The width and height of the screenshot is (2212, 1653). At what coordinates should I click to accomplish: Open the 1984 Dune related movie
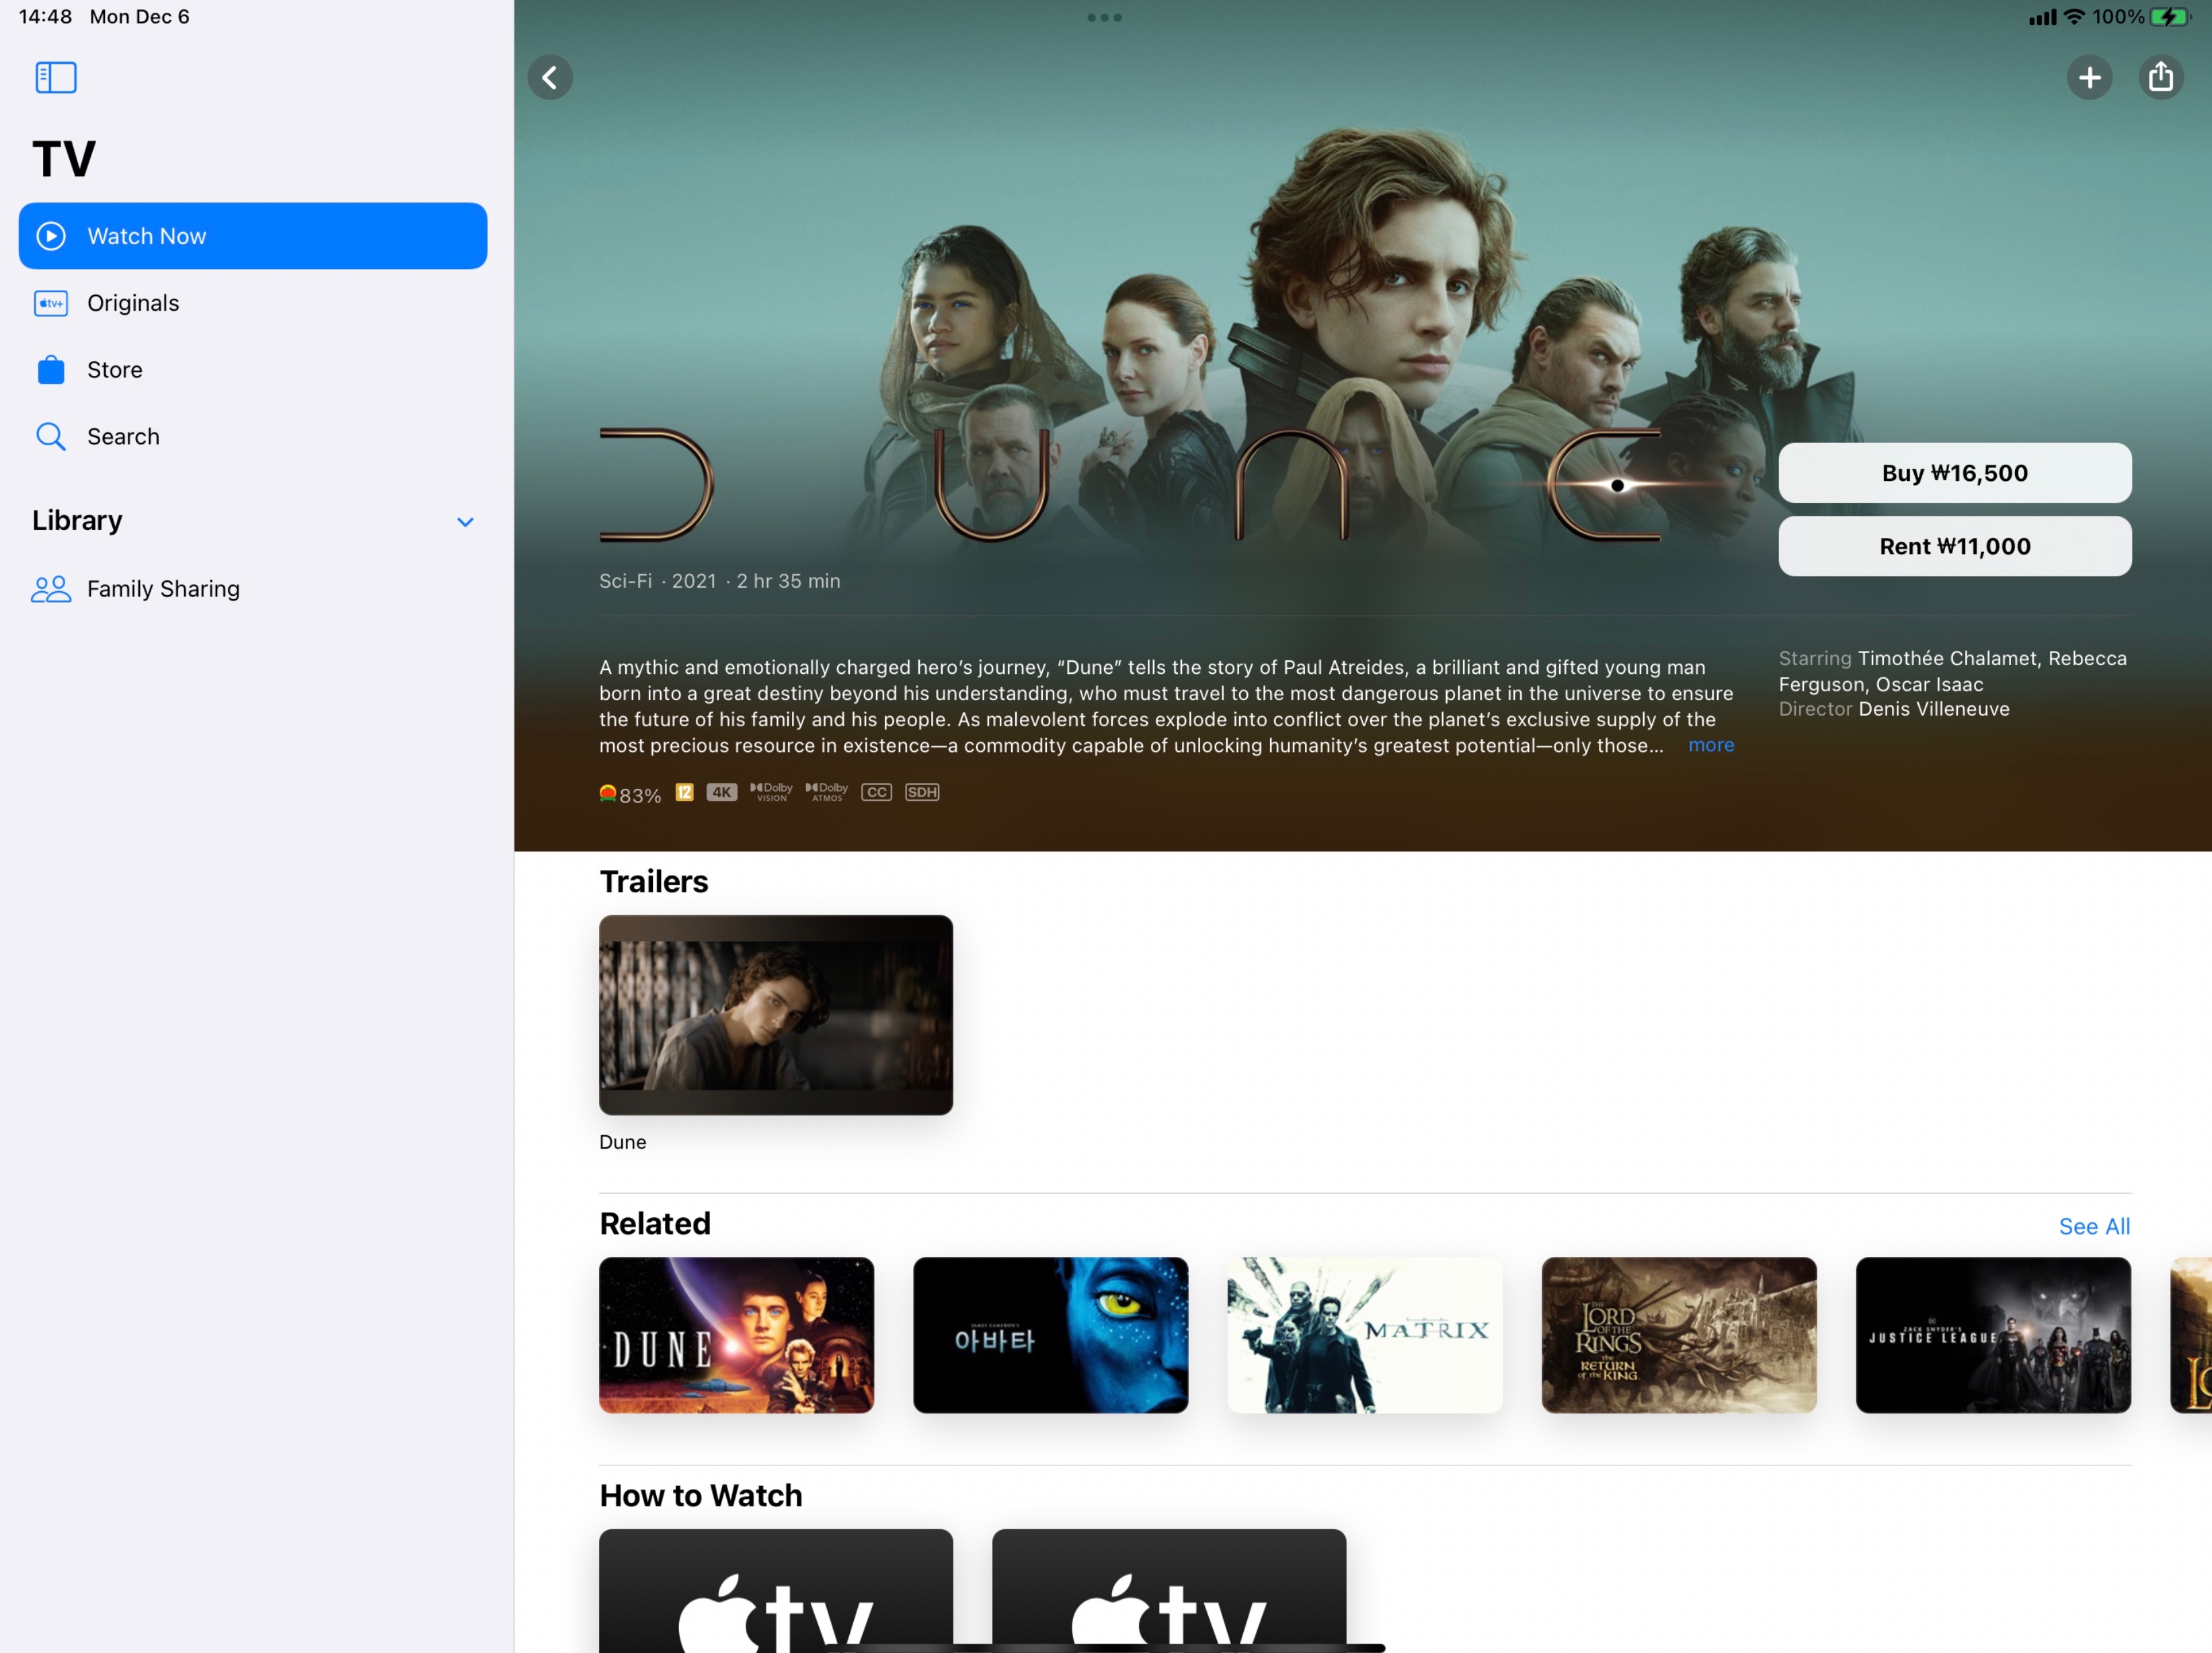(x=736, y=1335)
